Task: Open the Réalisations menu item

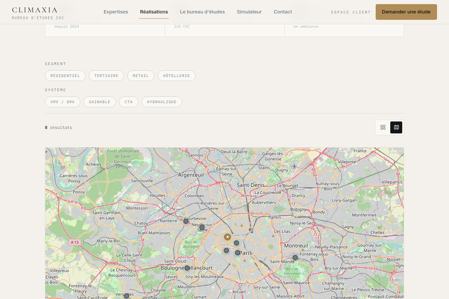Action: tap(154, 12)
